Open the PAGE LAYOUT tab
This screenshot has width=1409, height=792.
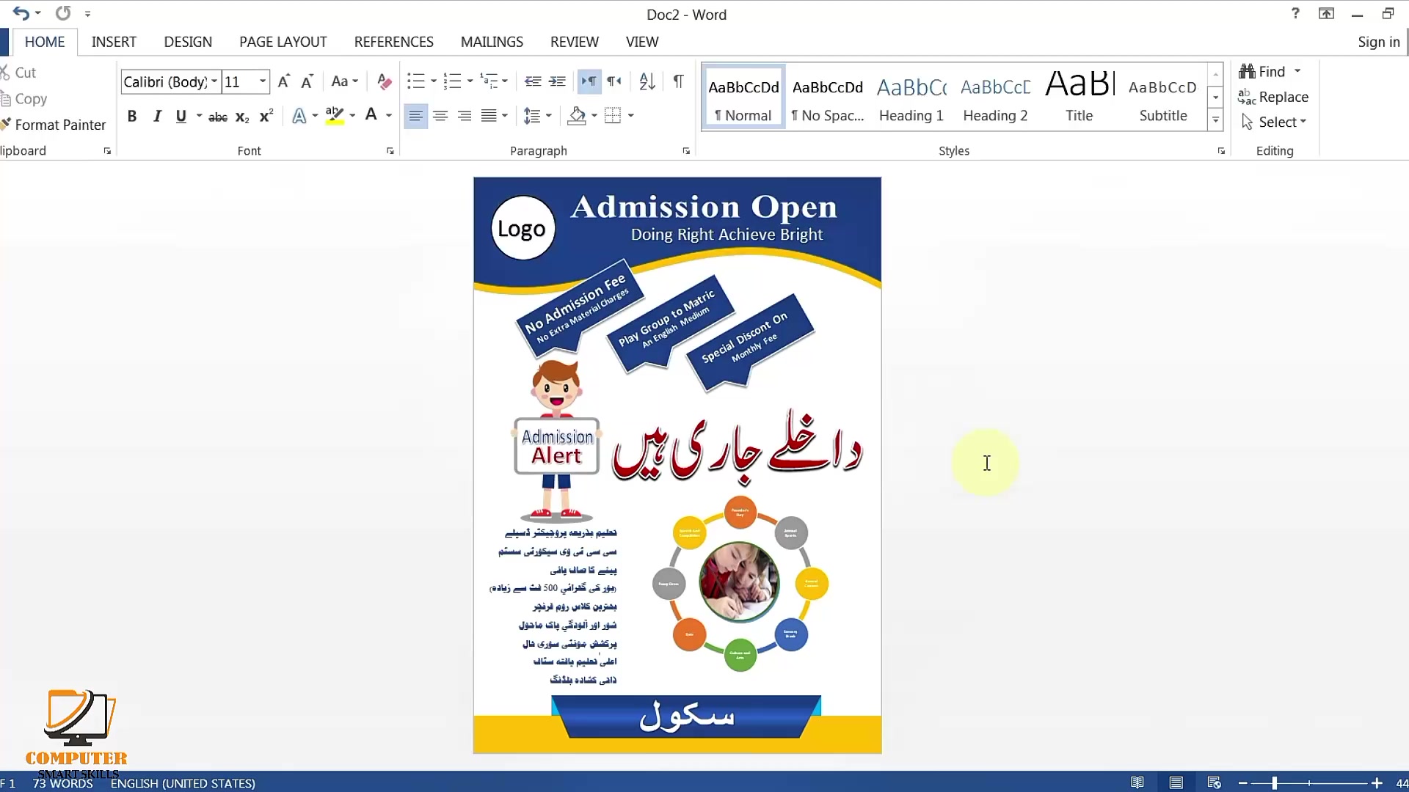coord(283,42)
